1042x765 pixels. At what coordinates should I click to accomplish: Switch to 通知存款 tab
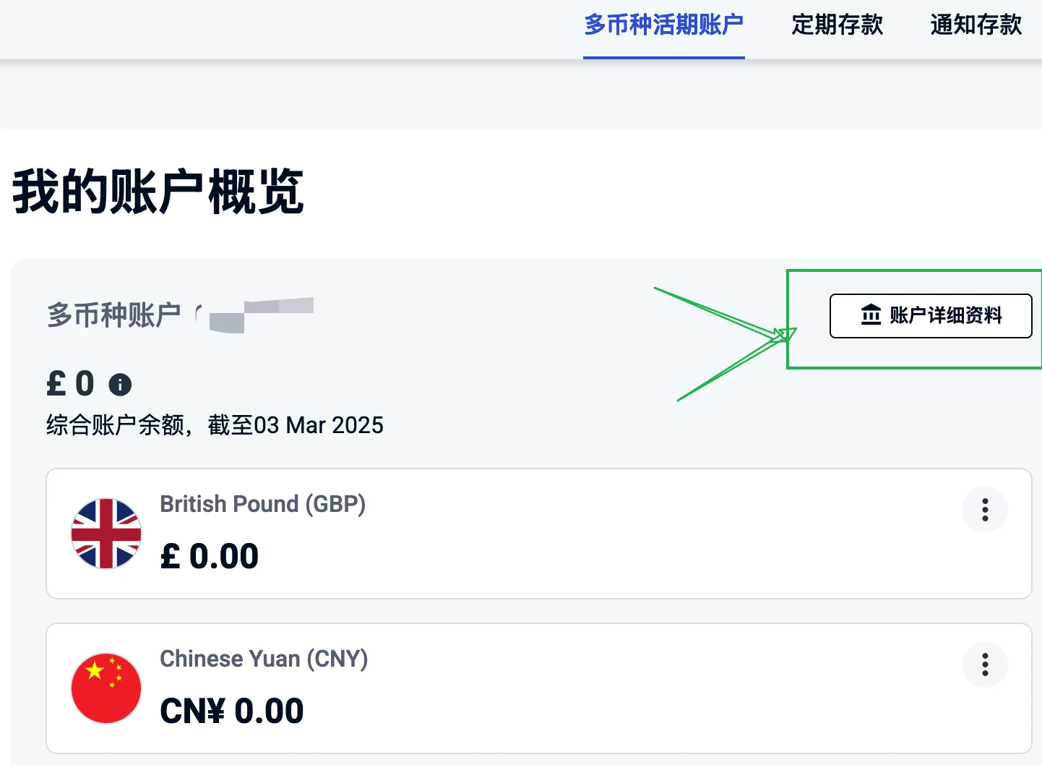pos(976,25)
